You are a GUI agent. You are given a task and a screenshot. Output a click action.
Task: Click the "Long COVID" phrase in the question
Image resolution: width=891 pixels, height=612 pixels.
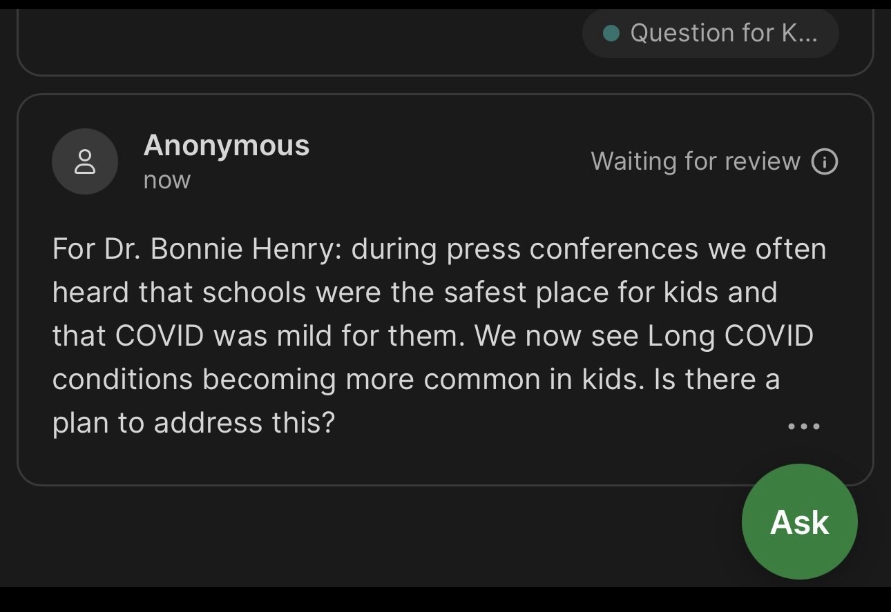[730, 336]
